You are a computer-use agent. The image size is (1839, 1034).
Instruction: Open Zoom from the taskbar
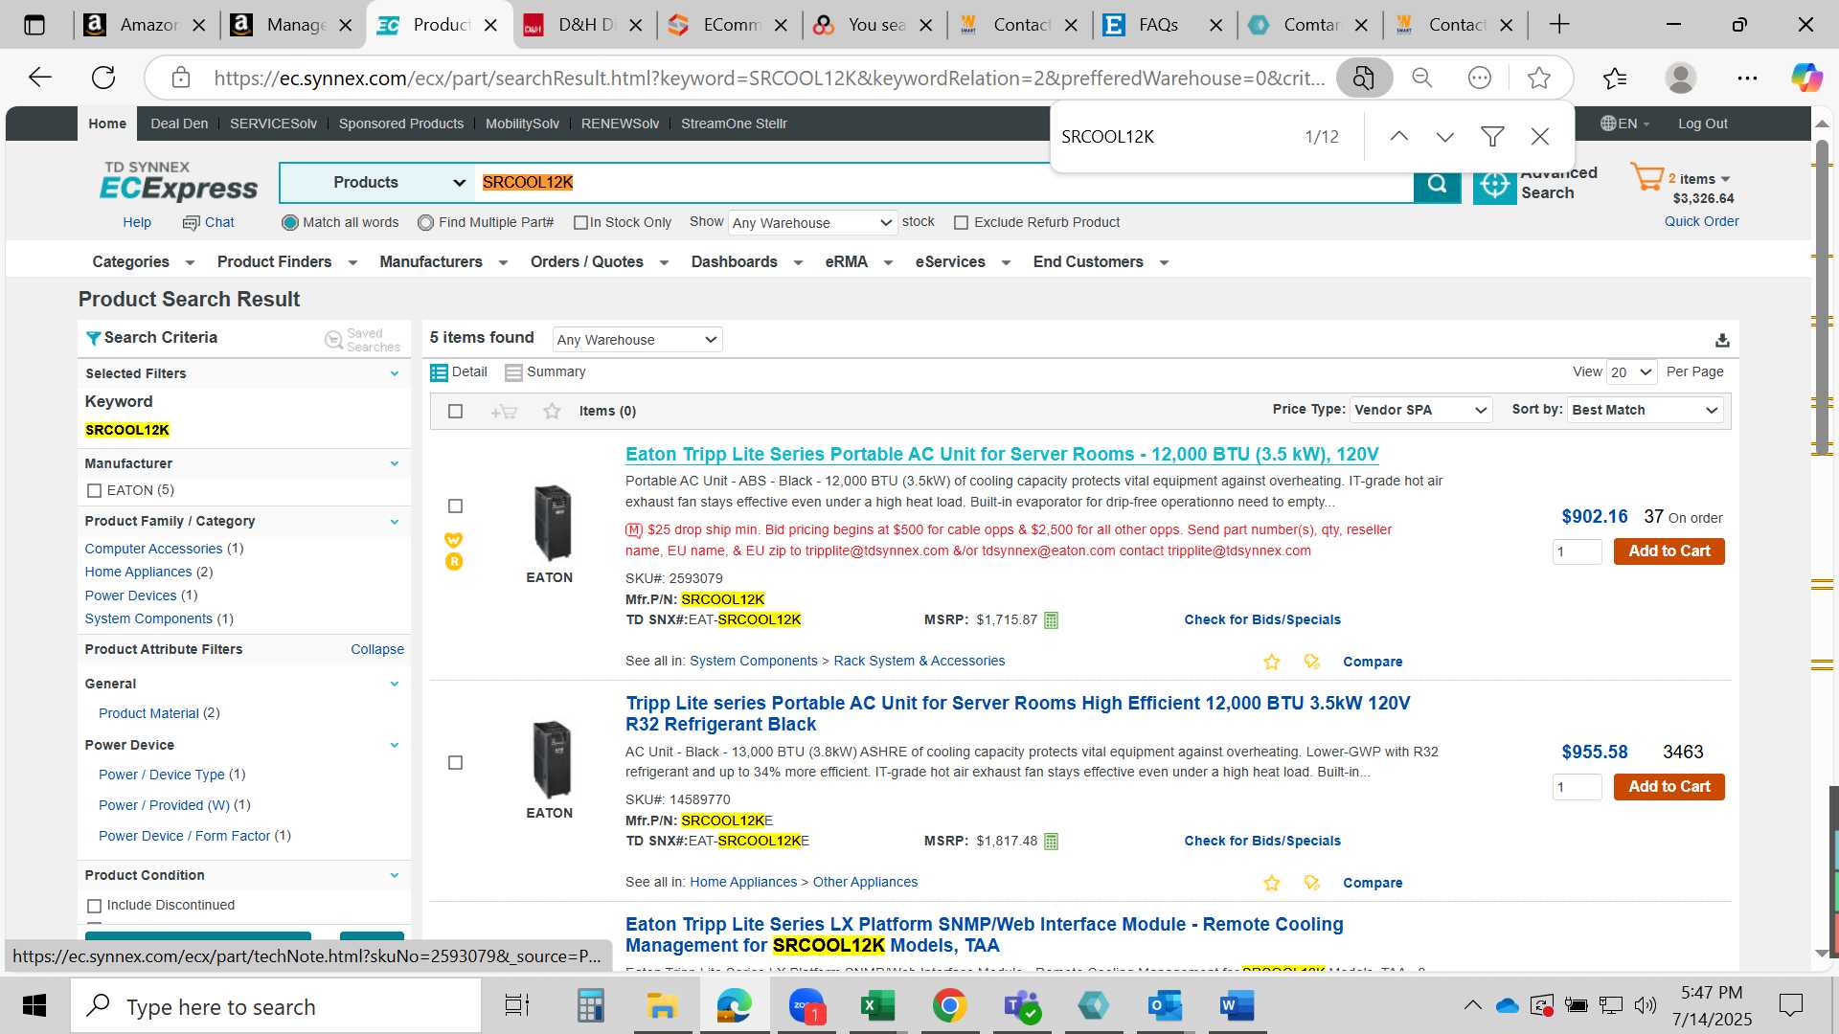[806, 1005]
